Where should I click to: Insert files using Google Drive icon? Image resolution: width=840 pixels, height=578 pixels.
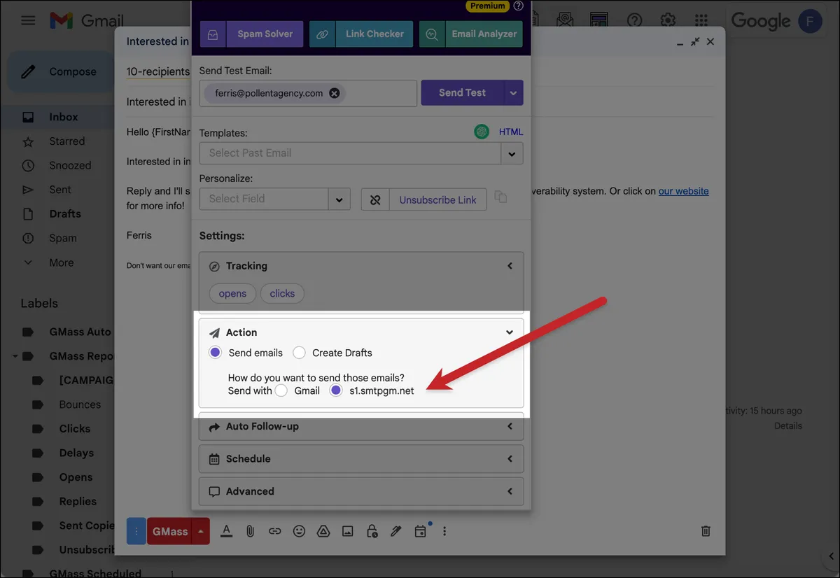click(323, 531)
